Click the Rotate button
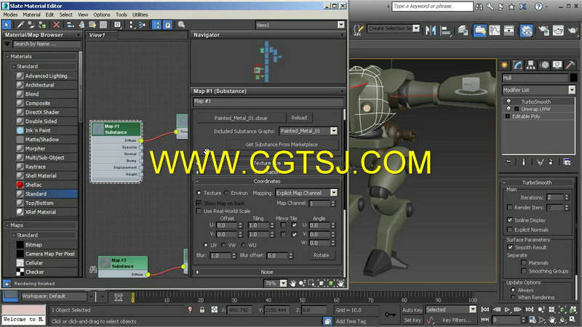Screen dimensions: 582x327 [321, 255]
